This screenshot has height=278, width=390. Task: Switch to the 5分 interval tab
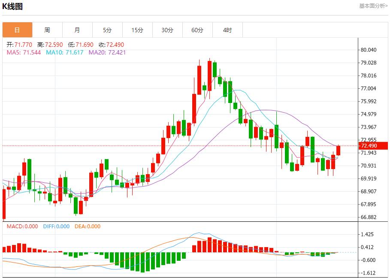(x=107, y=30)
